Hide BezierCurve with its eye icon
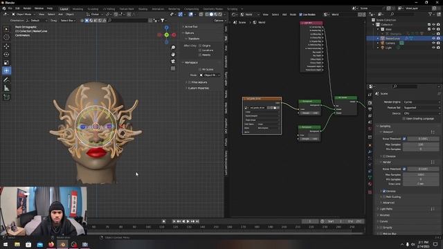443x249 pixels. [x=433, y=39]
